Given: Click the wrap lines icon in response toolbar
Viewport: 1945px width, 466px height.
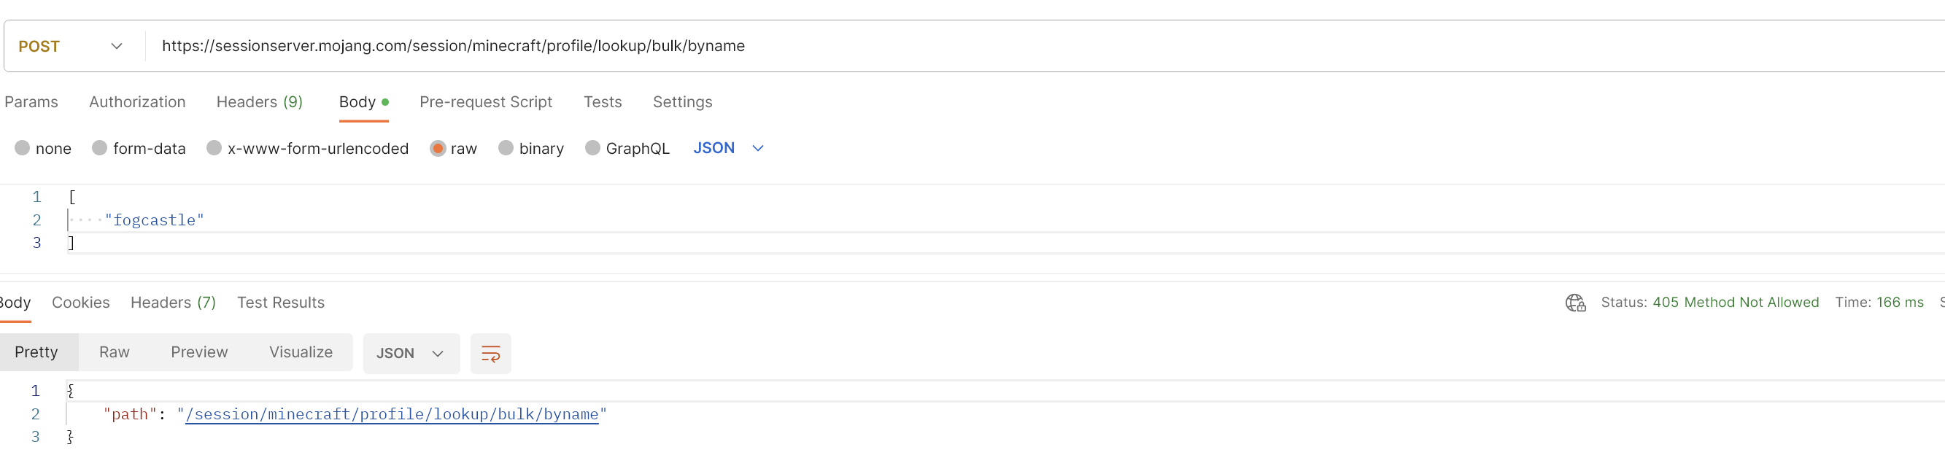Looking at the screenshot, I should 490,354.
